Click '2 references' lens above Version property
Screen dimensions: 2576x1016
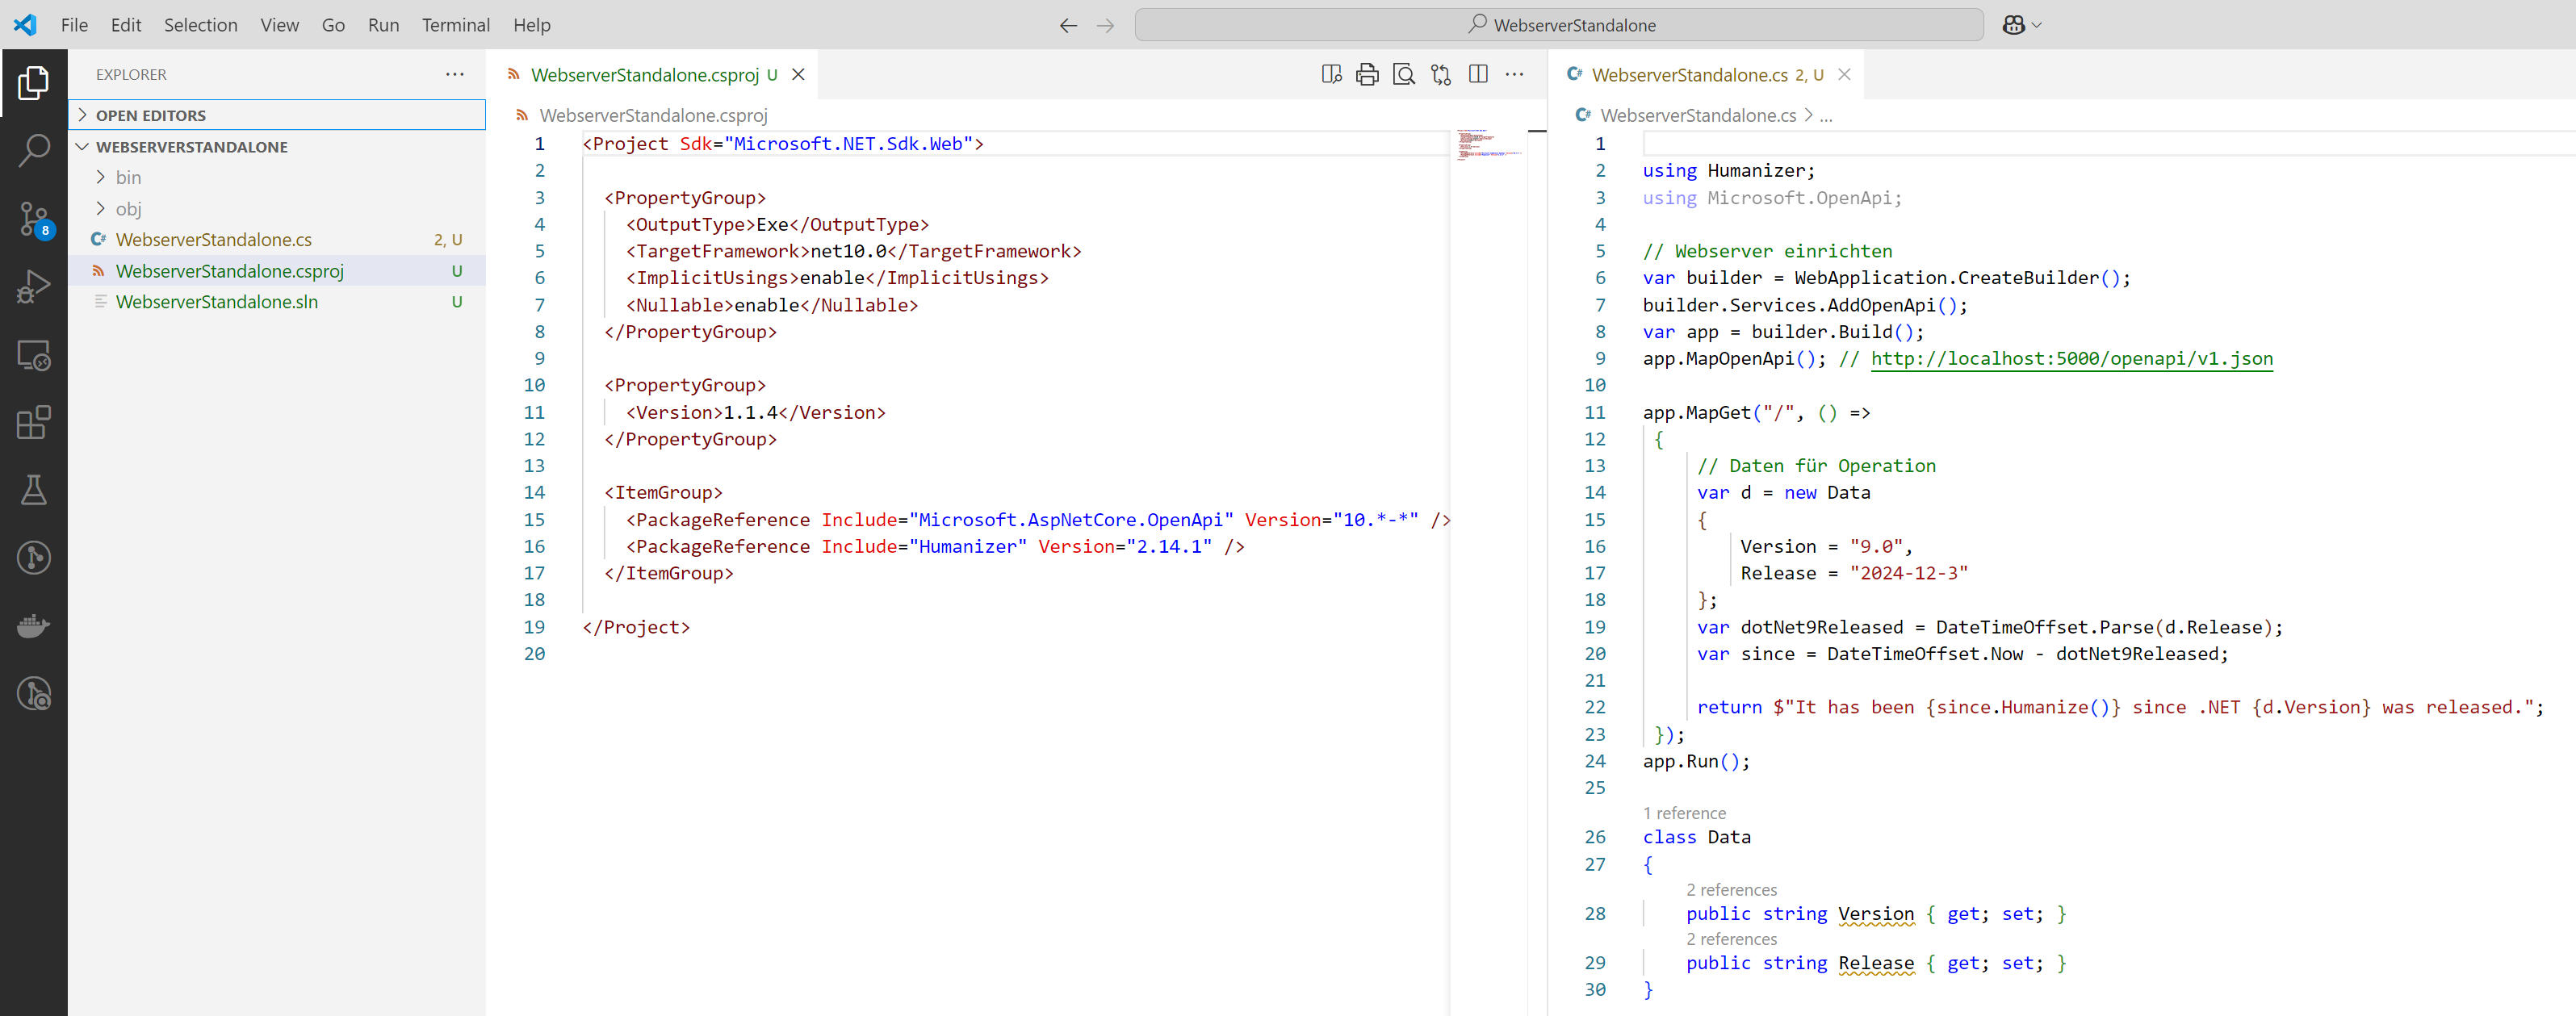pyautogui.click(x=1732, y=889)
